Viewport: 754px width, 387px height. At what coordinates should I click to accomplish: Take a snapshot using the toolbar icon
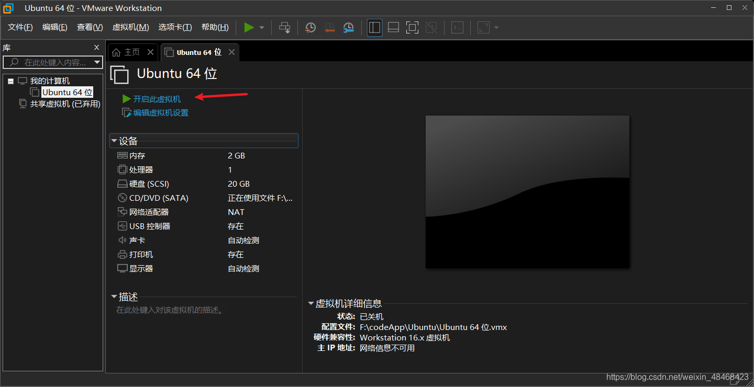311,27
